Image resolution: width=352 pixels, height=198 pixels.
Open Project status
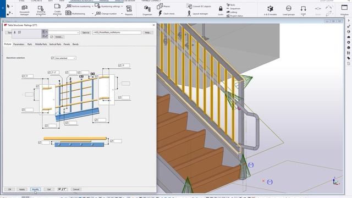pyautogui.click(x=235, y=16)
